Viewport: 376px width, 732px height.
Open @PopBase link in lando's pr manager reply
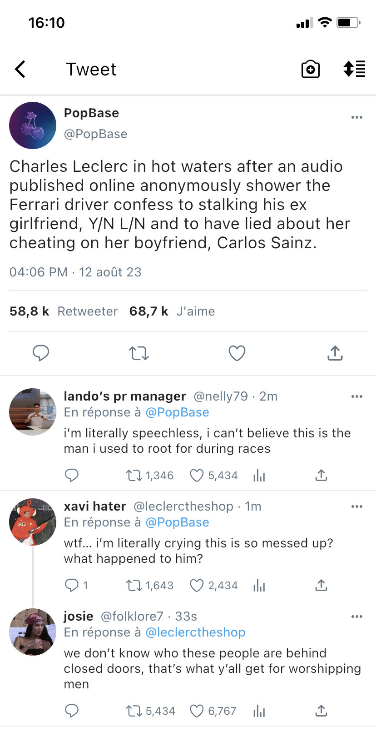pyautogui.click(x=177, y=412)
